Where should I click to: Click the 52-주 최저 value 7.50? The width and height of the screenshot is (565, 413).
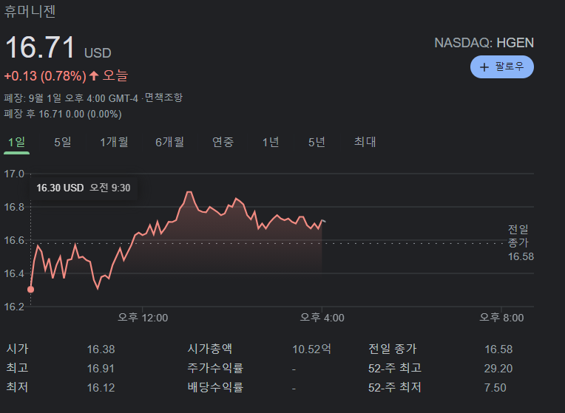click(495, 387)
